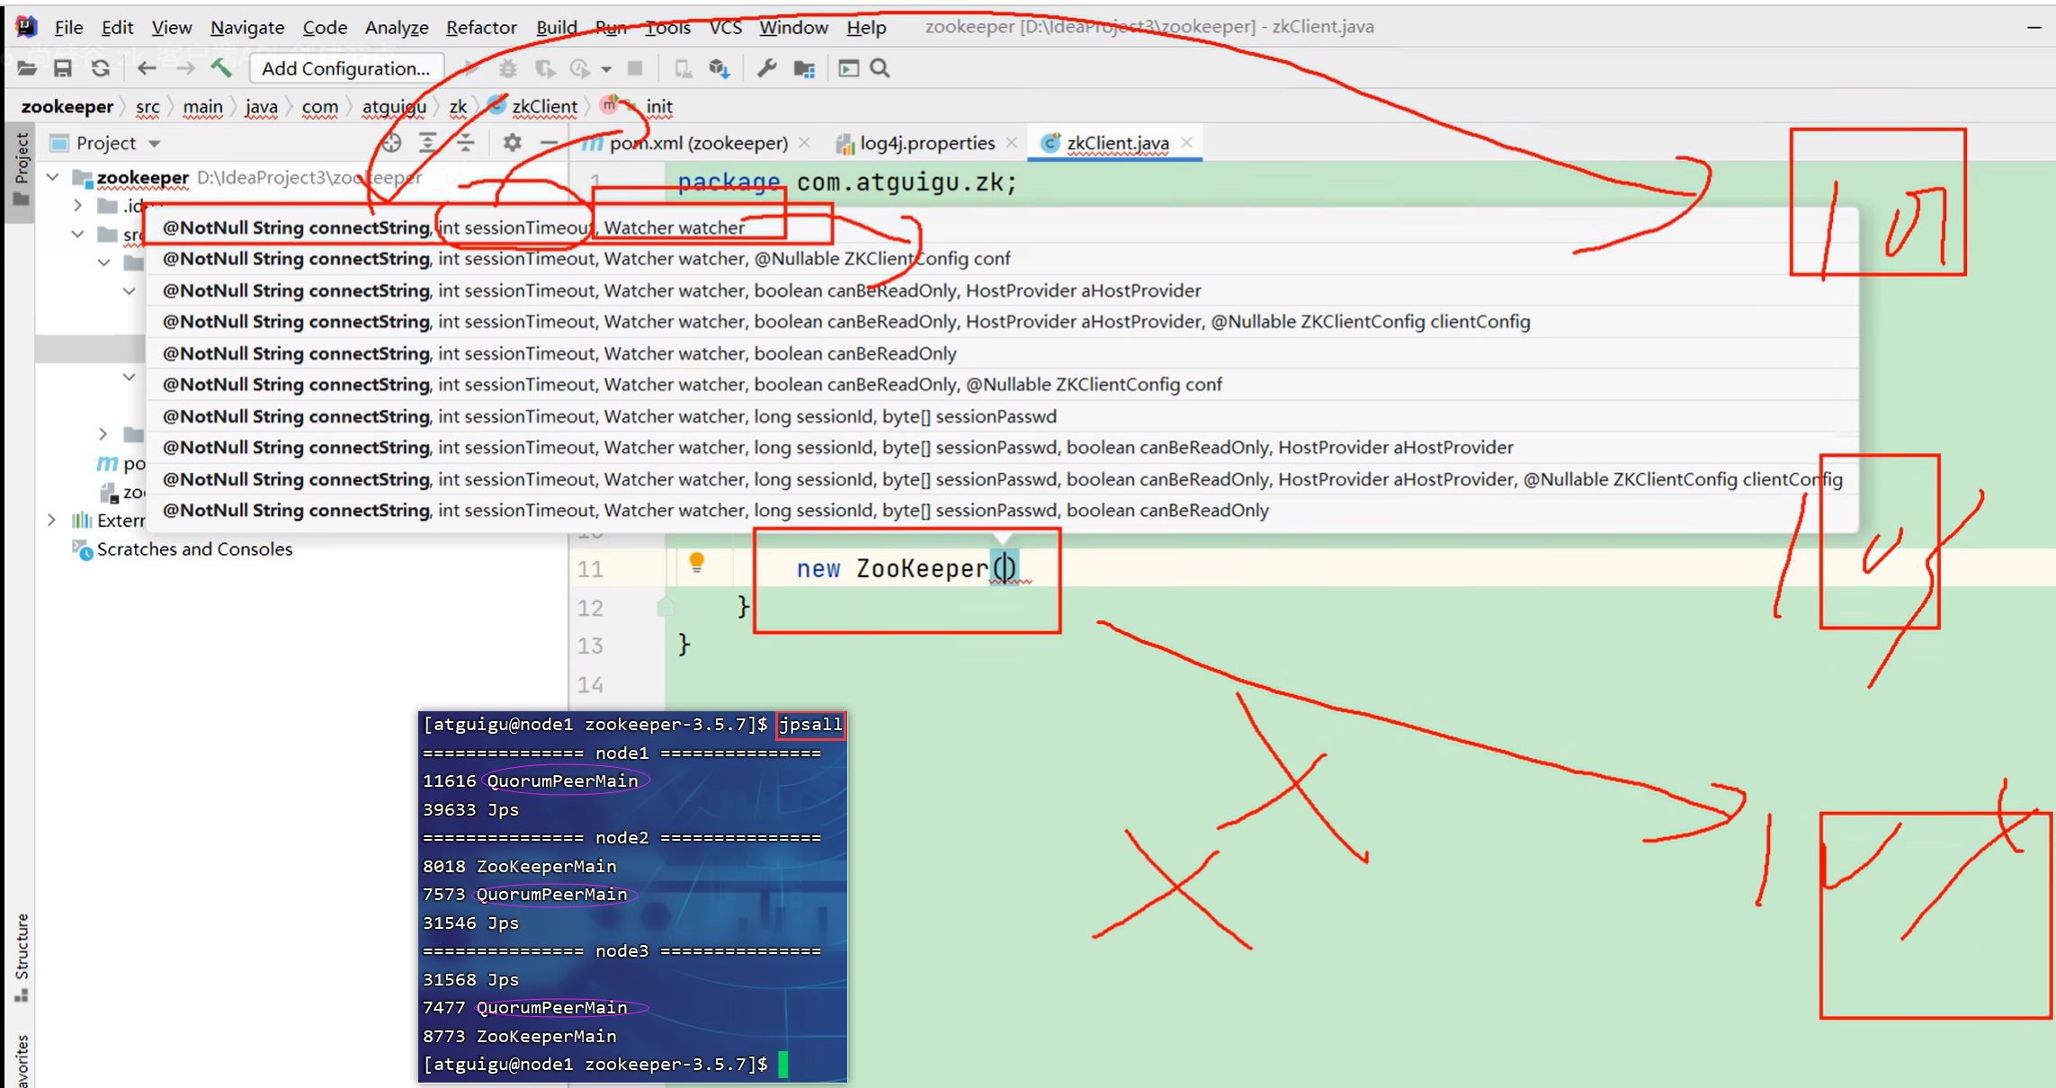Screen dimensions: 2056x1088
Task: Click the Synchronize refresh icon
Action: pos(101,68)
